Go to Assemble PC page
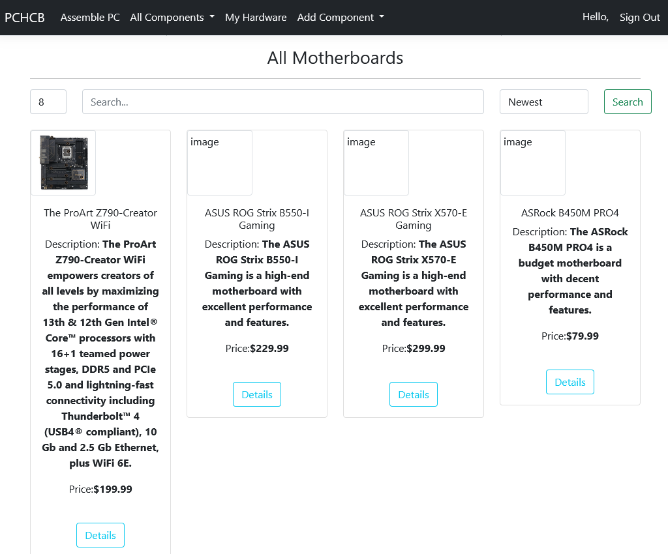The width and height of the screenshot is (668, 554). tap(90, 18)
